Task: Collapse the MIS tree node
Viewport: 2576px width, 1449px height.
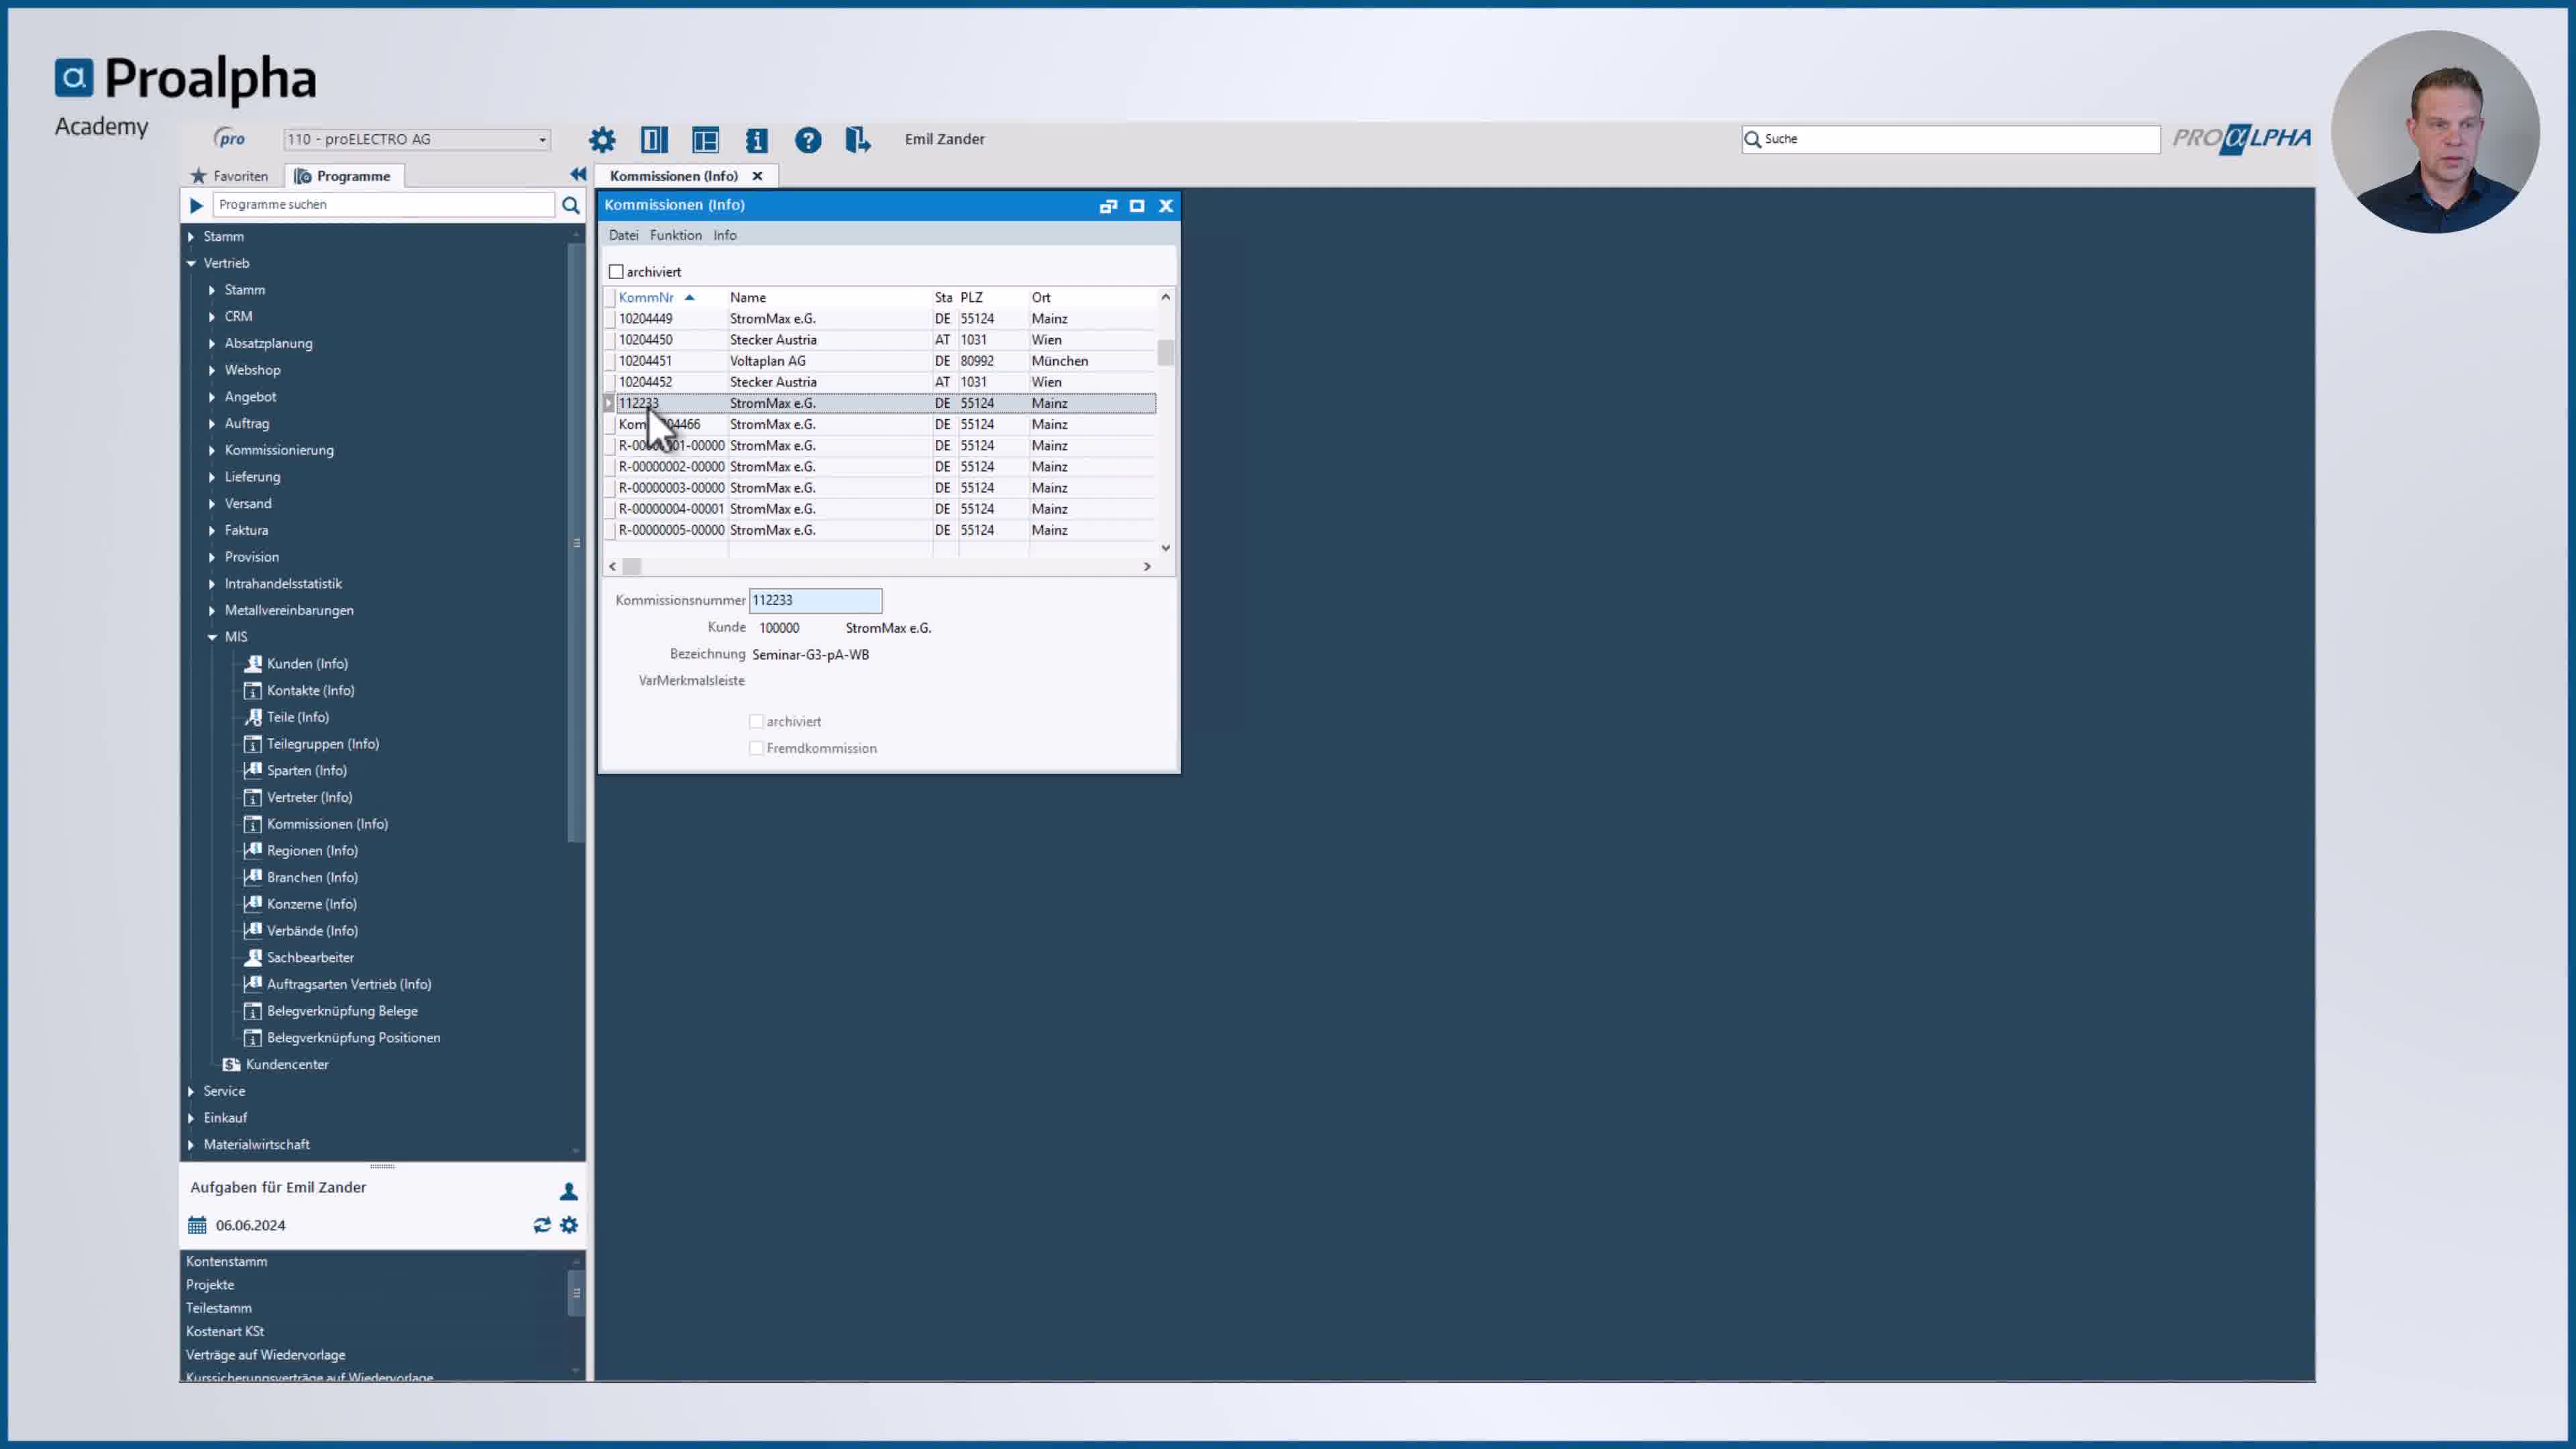Action: click(212, 637)
